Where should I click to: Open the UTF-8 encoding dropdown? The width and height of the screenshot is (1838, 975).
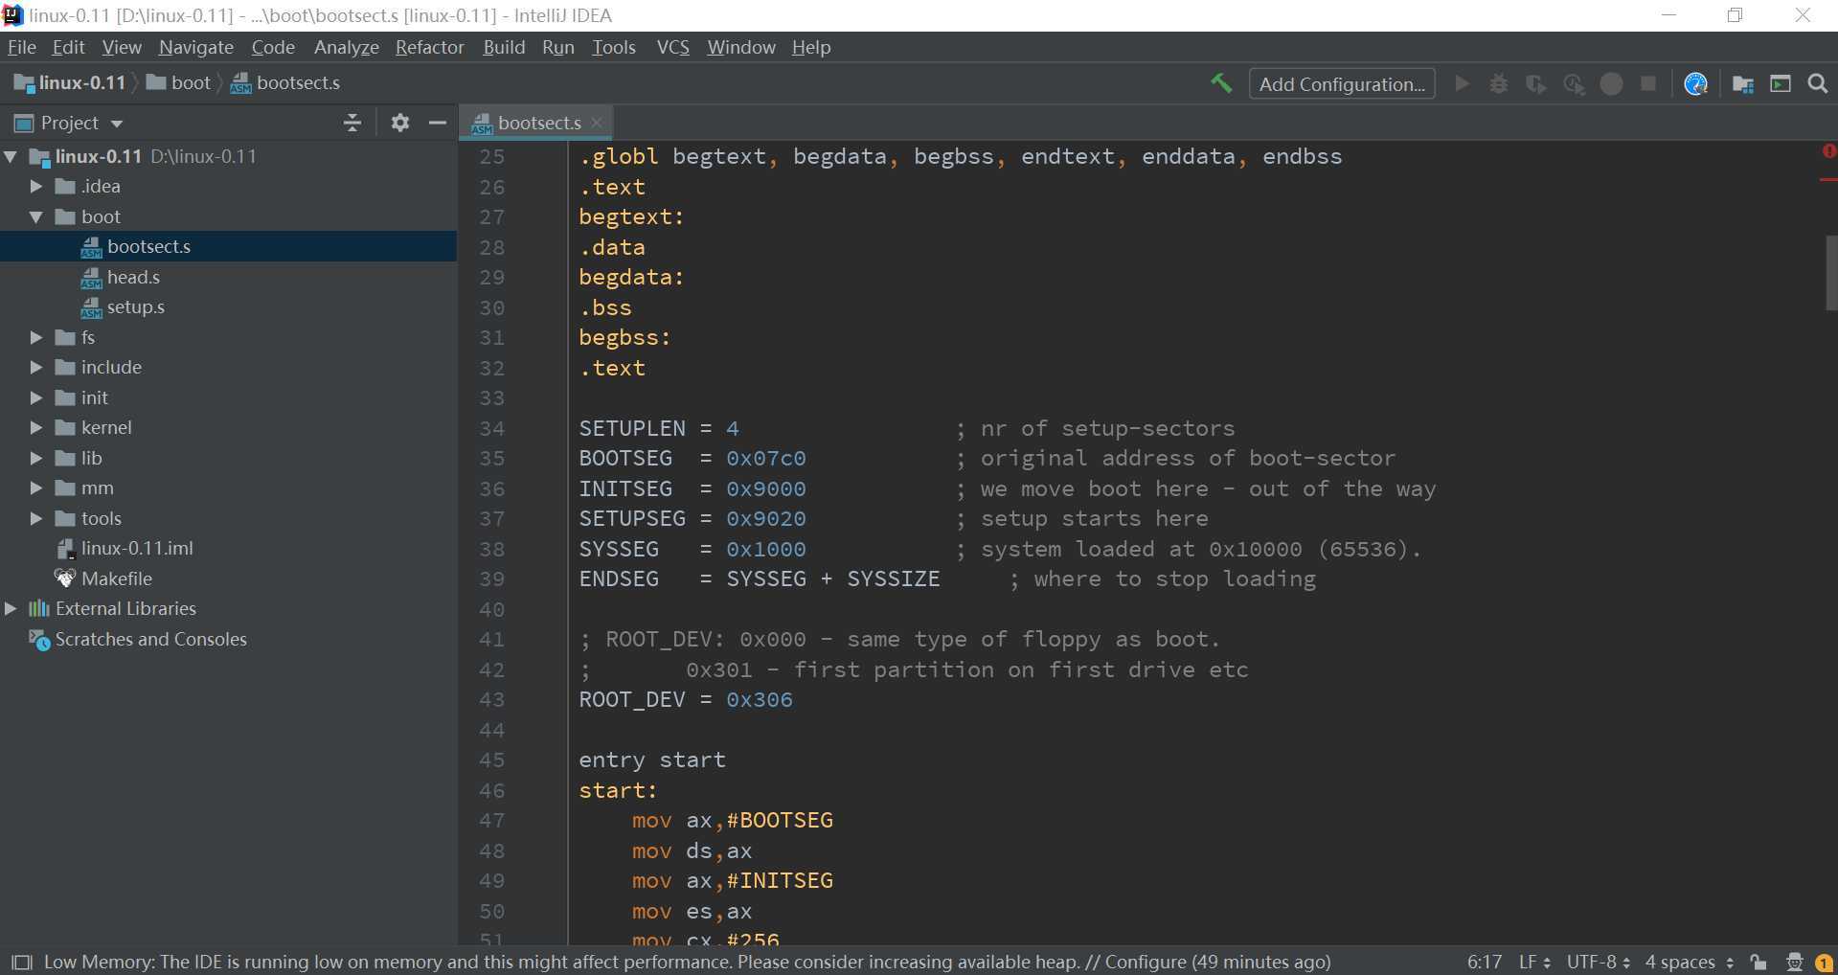pyautogui.click(x=1598, y=962)
